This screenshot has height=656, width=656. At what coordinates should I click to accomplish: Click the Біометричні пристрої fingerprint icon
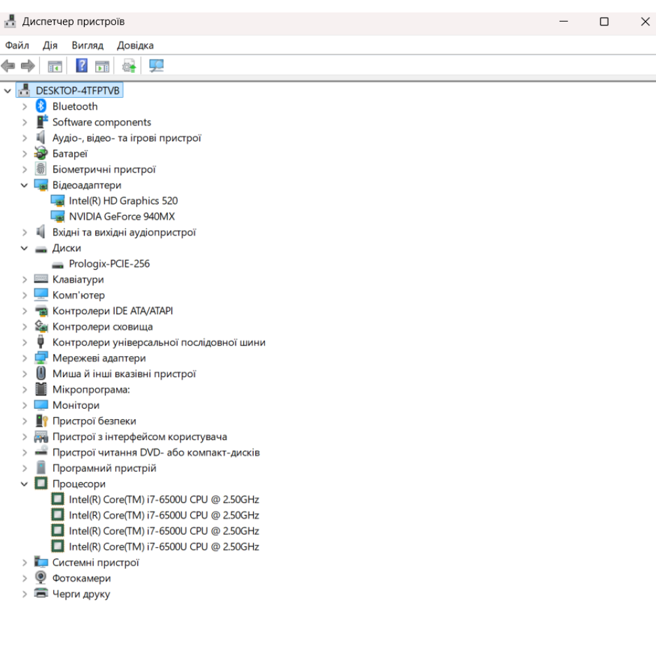tap(41, 169)
